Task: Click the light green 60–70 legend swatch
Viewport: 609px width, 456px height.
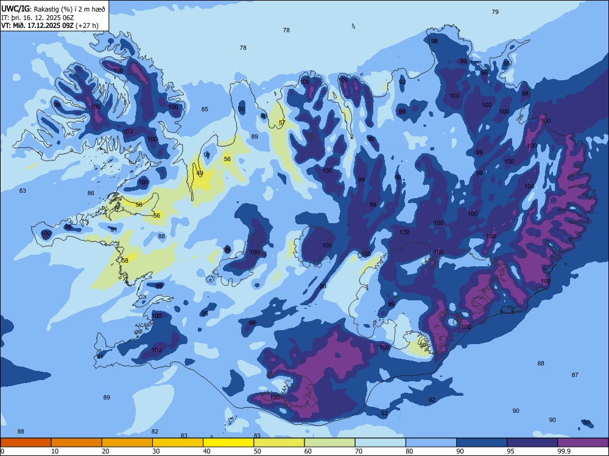Action: [329, 443]
